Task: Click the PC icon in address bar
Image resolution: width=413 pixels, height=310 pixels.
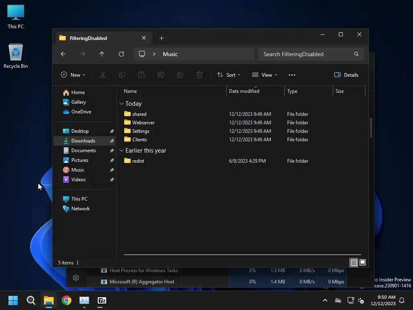Action: [x=142, y=54]
